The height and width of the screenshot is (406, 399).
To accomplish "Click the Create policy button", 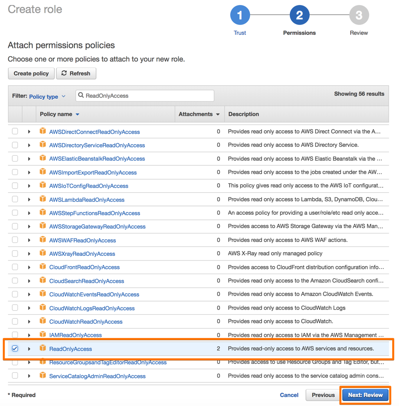I will [x=31, y=73].
